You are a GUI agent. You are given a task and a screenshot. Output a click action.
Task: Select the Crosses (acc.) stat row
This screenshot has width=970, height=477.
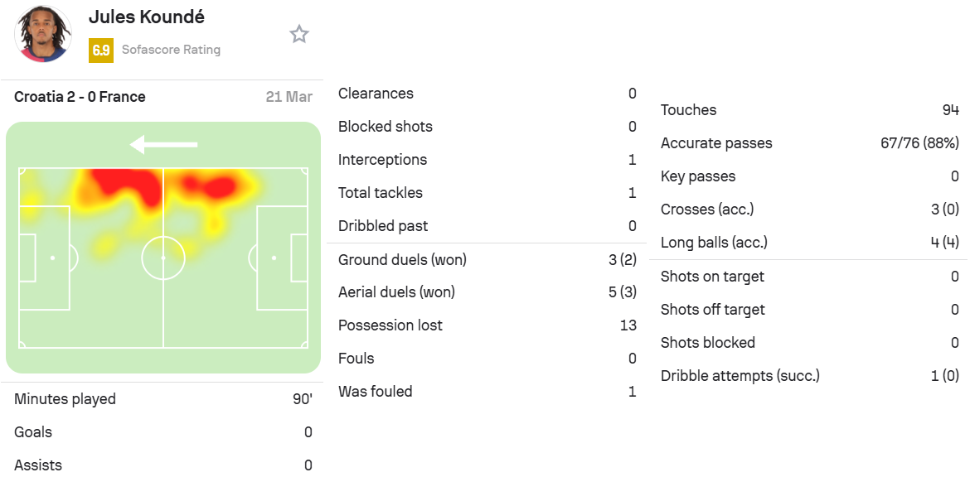point(810,210)
